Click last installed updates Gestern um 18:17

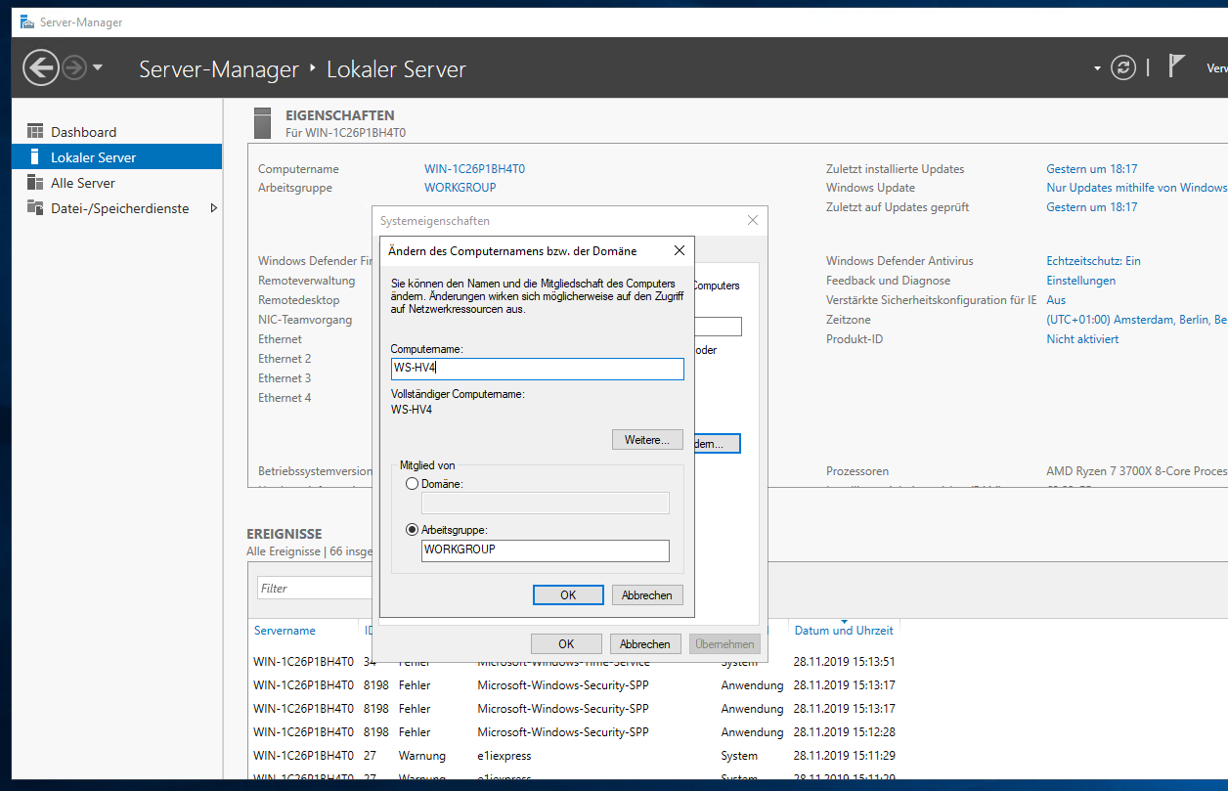click(1091, 168)
